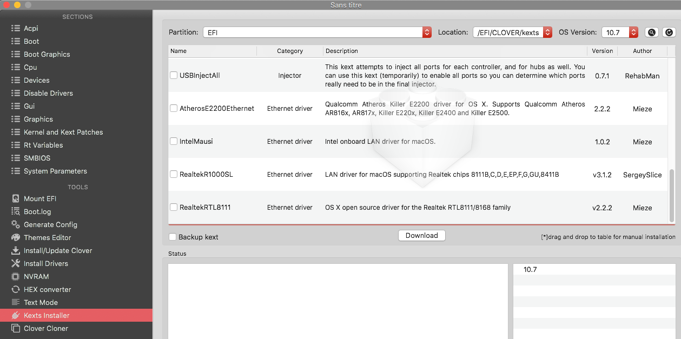Click the NVRAM chip icon

(x=16, y=276)
